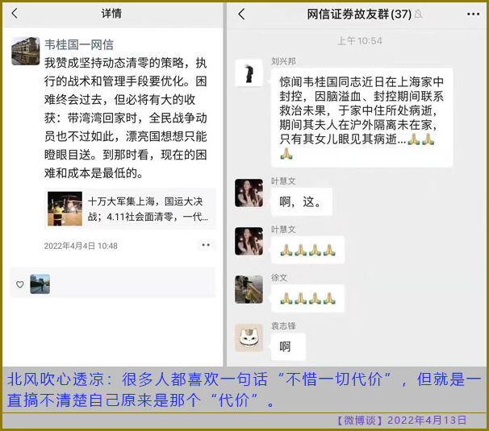Tap 徐文's praying hands message

[307, 298]
